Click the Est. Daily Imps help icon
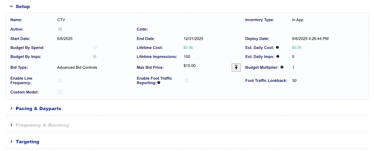 pos(278,57)
